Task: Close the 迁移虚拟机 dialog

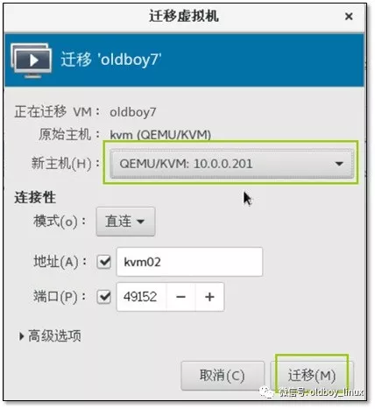Action: (x=349, y=17)
